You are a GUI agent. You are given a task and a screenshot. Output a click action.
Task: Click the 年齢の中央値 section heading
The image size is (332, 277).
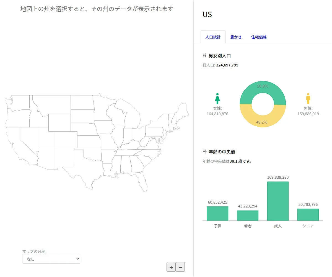click(222, 152)
